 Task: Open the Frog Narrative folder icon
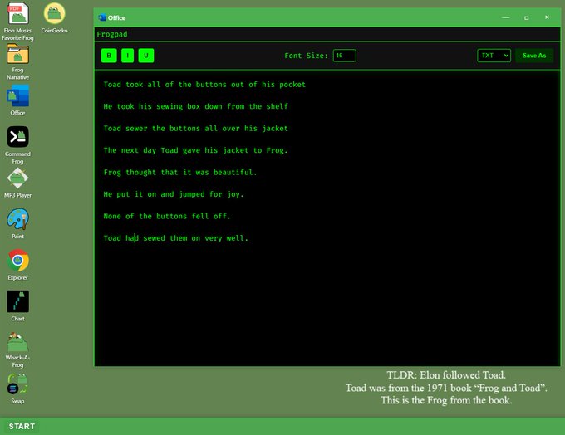[x=17, y=54]
